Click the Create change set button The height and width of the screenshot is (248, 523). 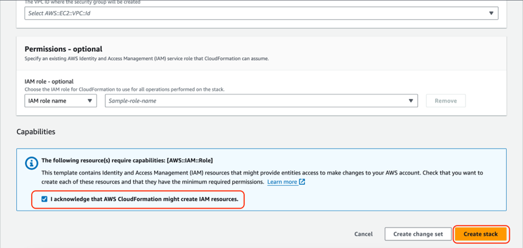tap(418, 234)
